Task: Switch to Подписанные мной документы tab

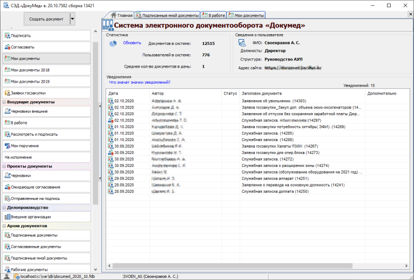Action: (166, 15)
